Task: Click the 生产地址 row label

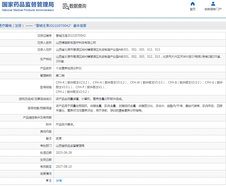Action: (46, 59)
